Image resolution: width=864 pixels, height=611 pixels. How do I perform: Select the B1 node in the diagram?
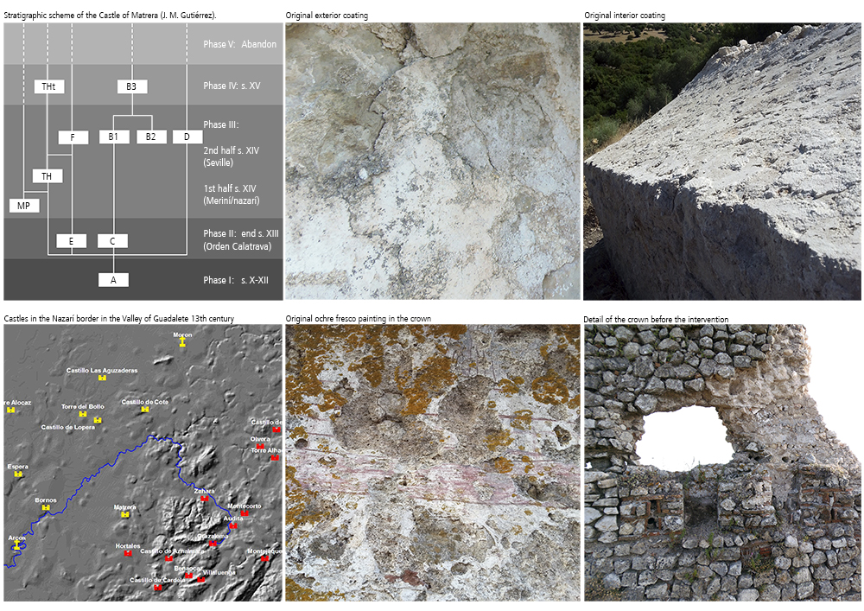coord(114,137)
